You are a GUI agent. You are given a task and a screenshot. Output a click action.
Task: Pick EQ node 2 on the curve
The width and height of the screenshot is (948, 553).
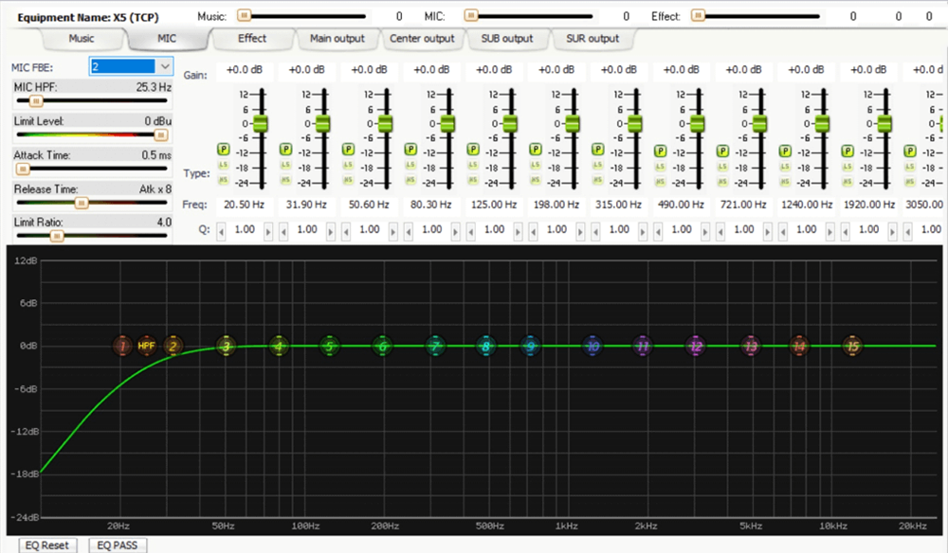pyautogui.click(x=173, y=346)
